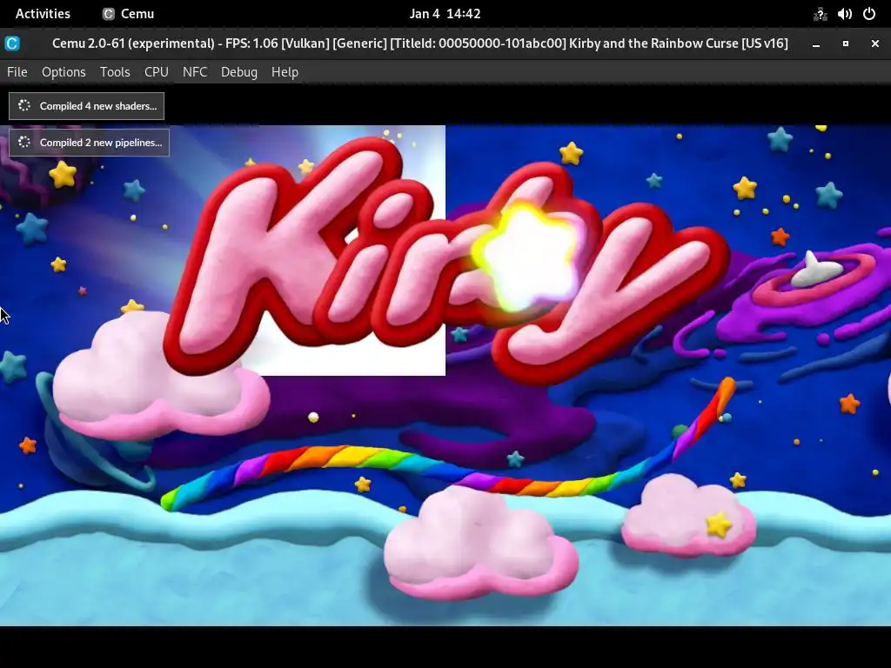Click the network status icon in top bar

820,14
